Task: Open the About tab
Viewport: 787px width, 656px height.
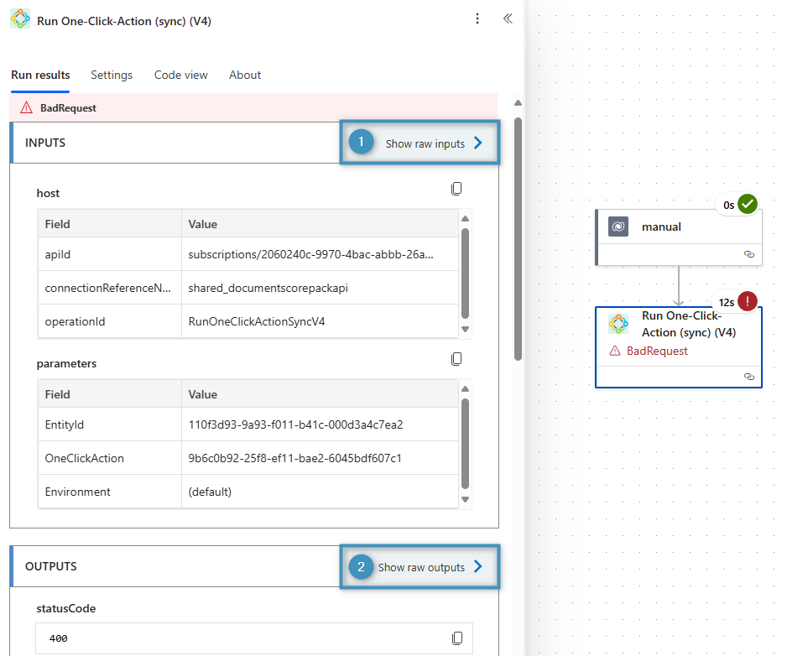Action: click(245, 75)
